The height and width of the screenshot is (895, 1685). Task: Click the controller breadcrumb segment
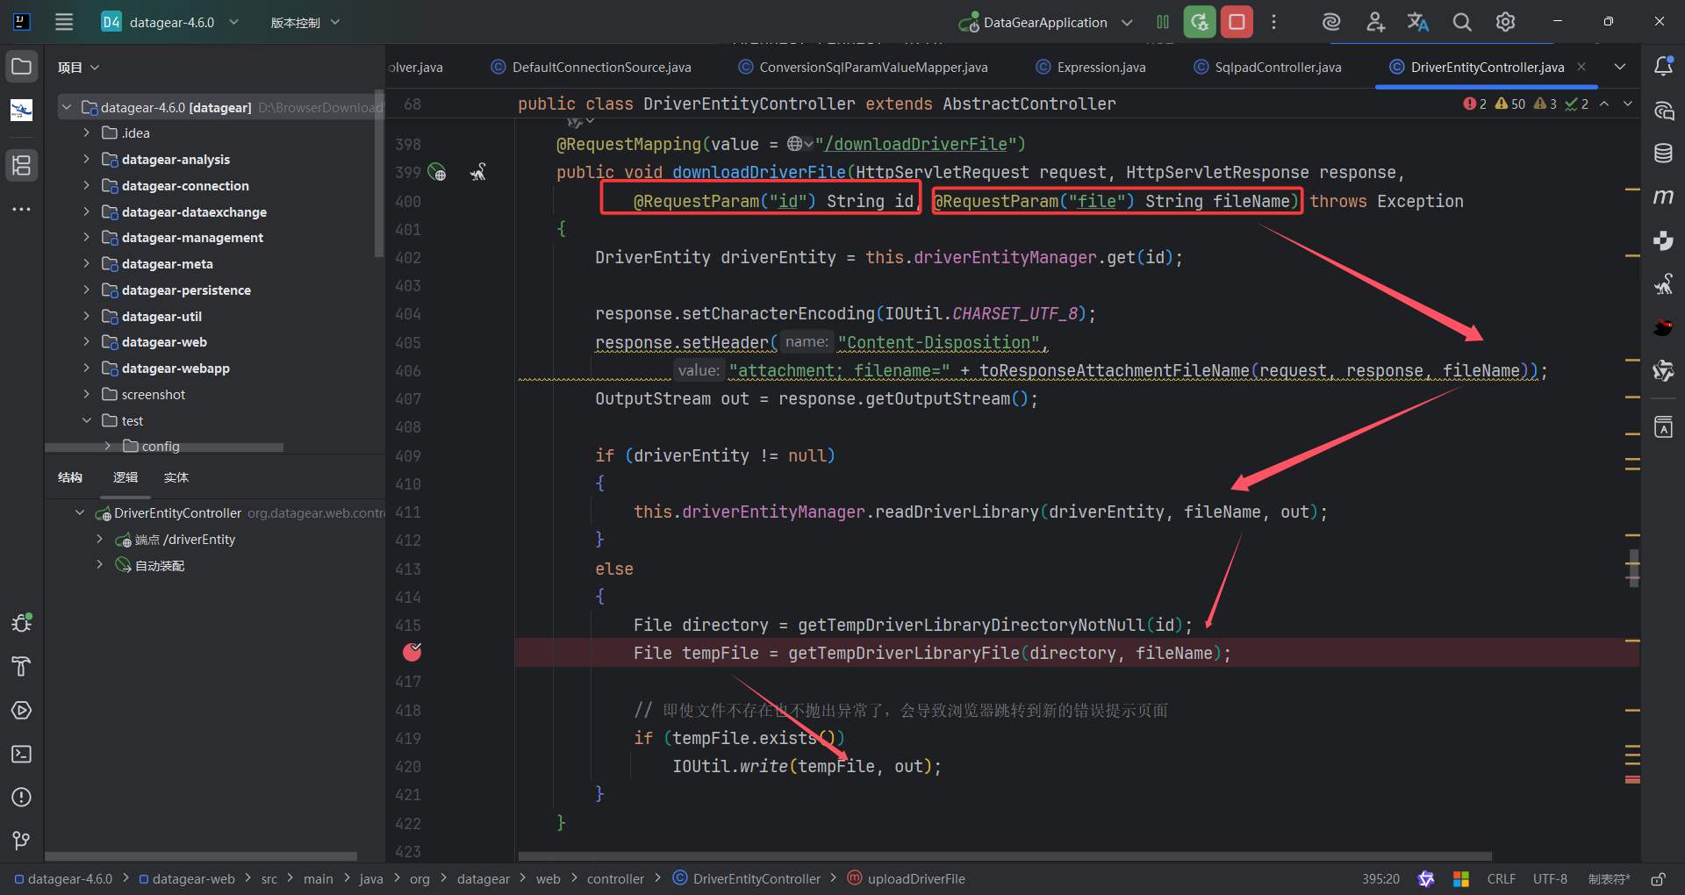click(x=615, y=878)
